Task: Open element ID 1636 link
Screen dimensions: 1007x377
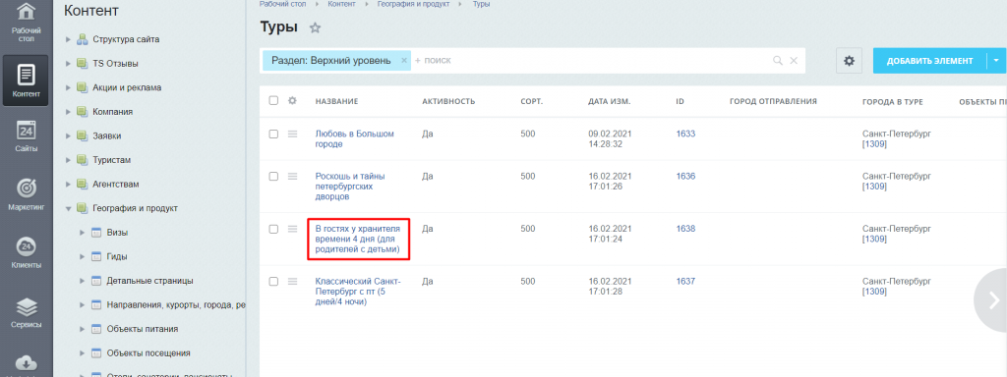Action: pos(685,176)
